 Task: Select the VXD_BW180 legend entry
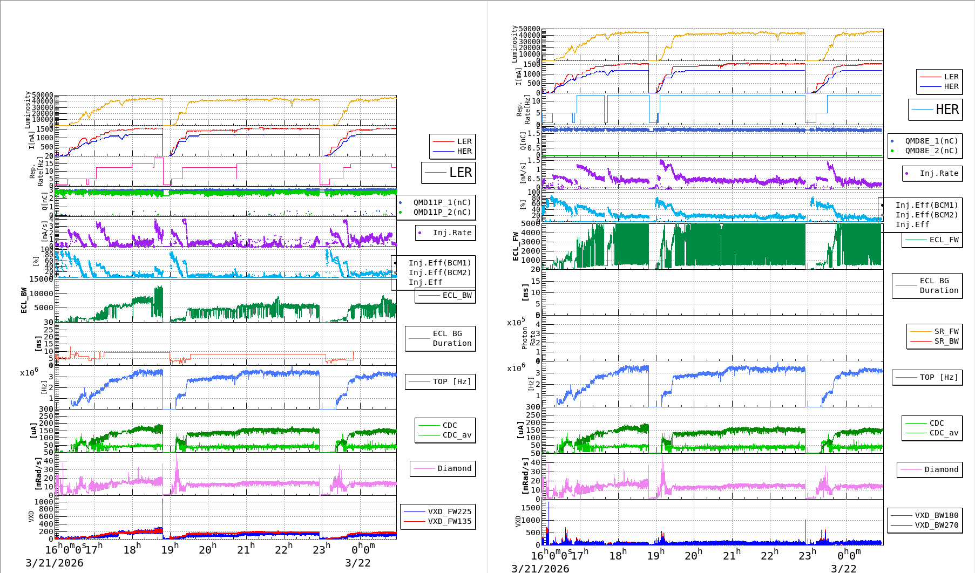tap(936, 515)
